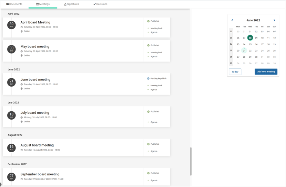286x187 pixels.
Task: Open the August board meeting title
Action: 37,145
